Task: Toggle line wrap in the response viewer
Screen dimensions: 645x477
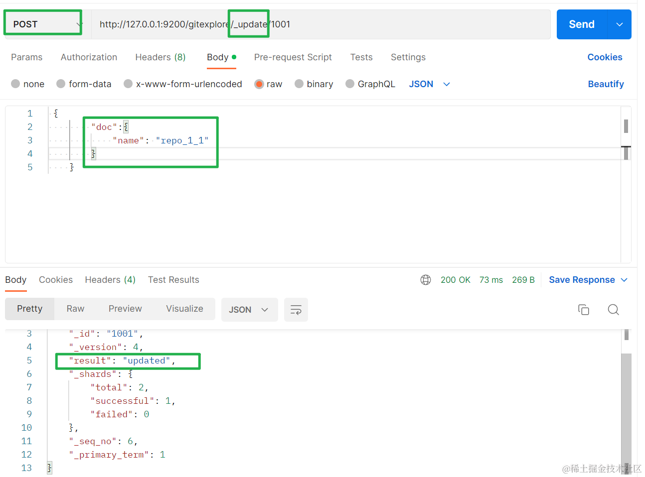Action: point(296,310)
